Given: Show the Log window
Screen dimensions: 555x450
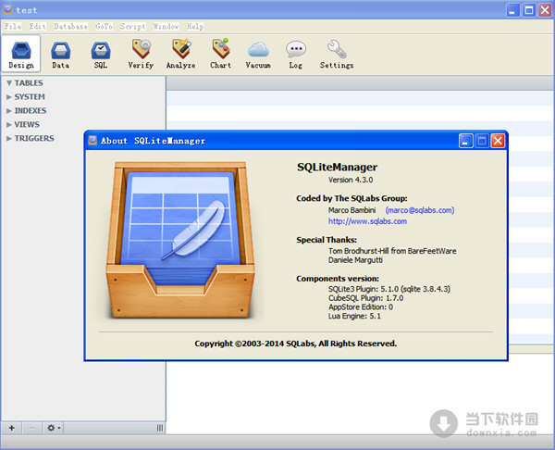Looking at the screenshot, I should click(296, 54).
